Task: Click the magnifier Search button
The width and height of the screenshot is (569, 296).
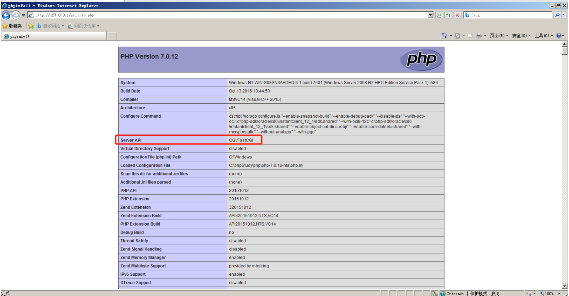Action: click(x=557, y=15)
